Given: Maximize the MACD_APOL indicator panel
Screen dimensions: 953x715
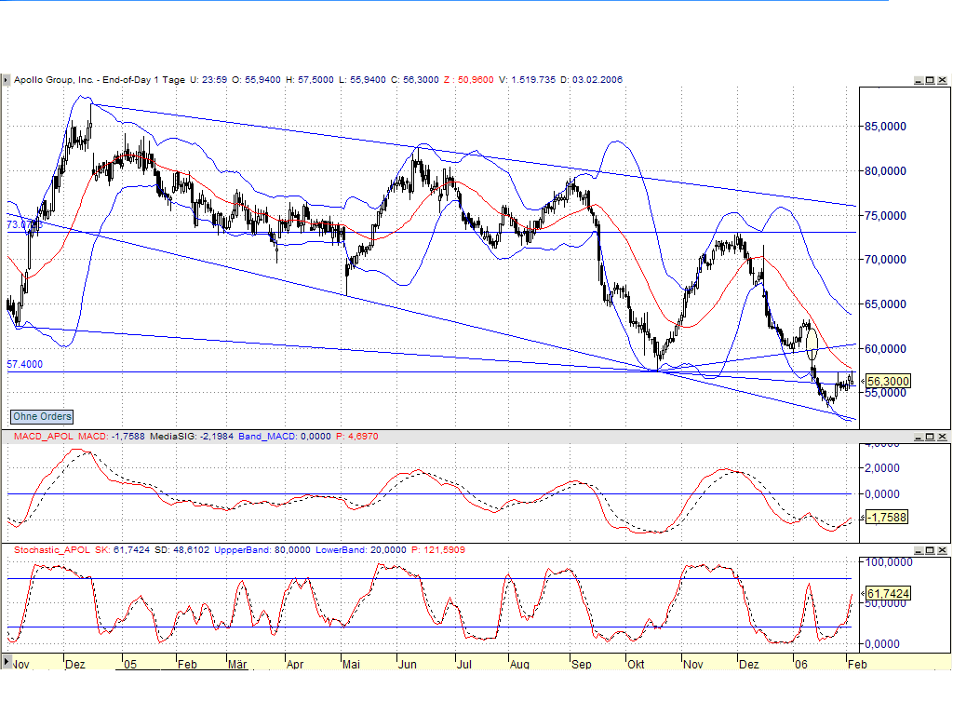Looking at the screenshot, I should 928,436.
